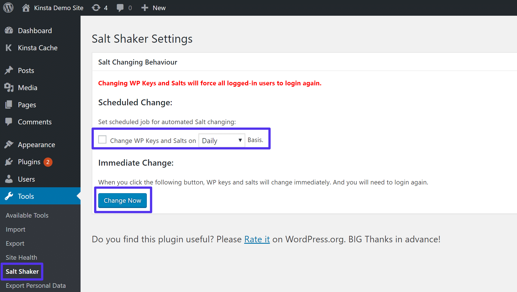
Task: Select Salt Shaker in the Tools submenu
Action: pos(22,272)
